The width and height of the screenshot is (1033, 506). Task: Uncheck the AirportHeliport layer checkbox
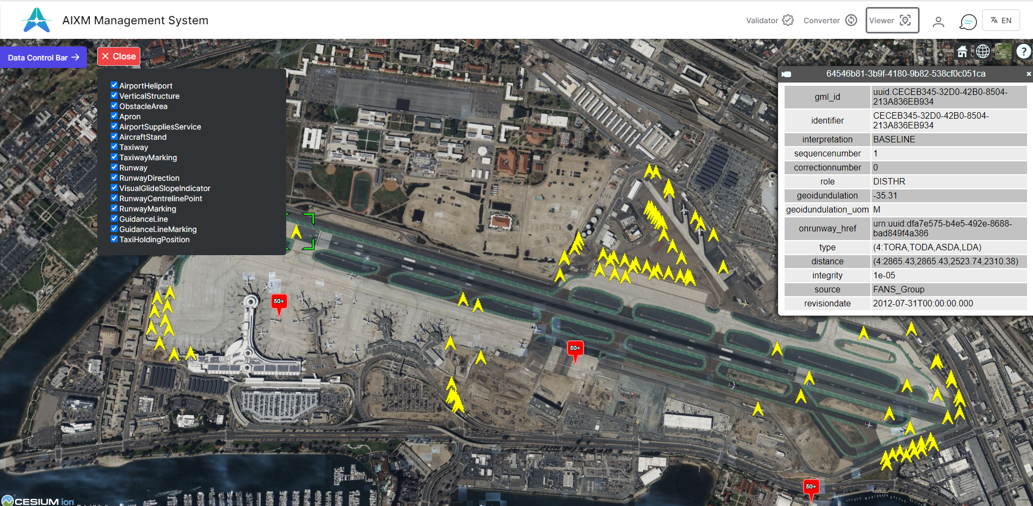[114, 85]
